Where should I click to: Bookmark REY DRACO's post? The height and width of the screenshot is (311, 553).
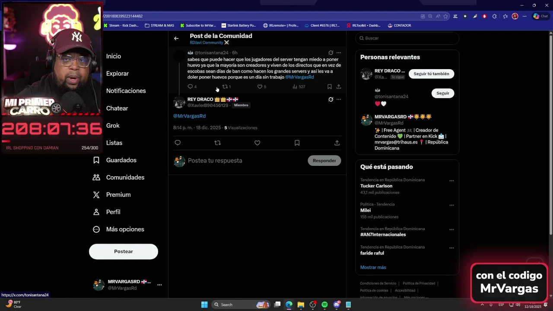click(x=297, y=143)
